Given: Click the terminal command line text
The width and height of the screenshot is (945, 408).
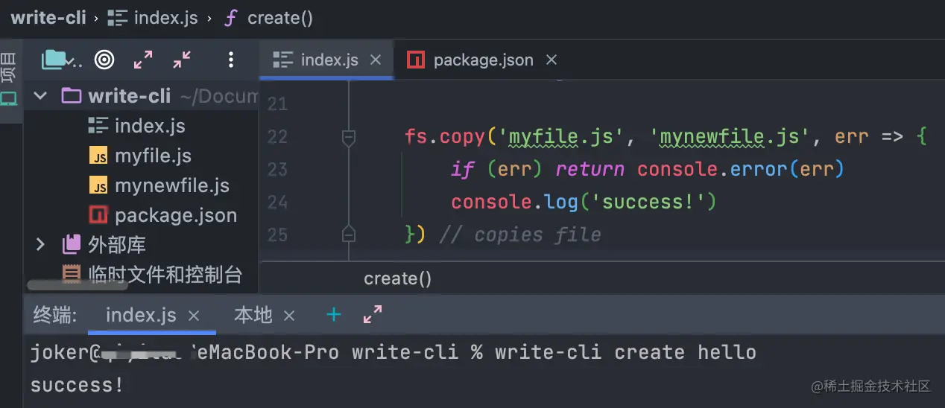Looking at the screenshot, I should point(394,352).
